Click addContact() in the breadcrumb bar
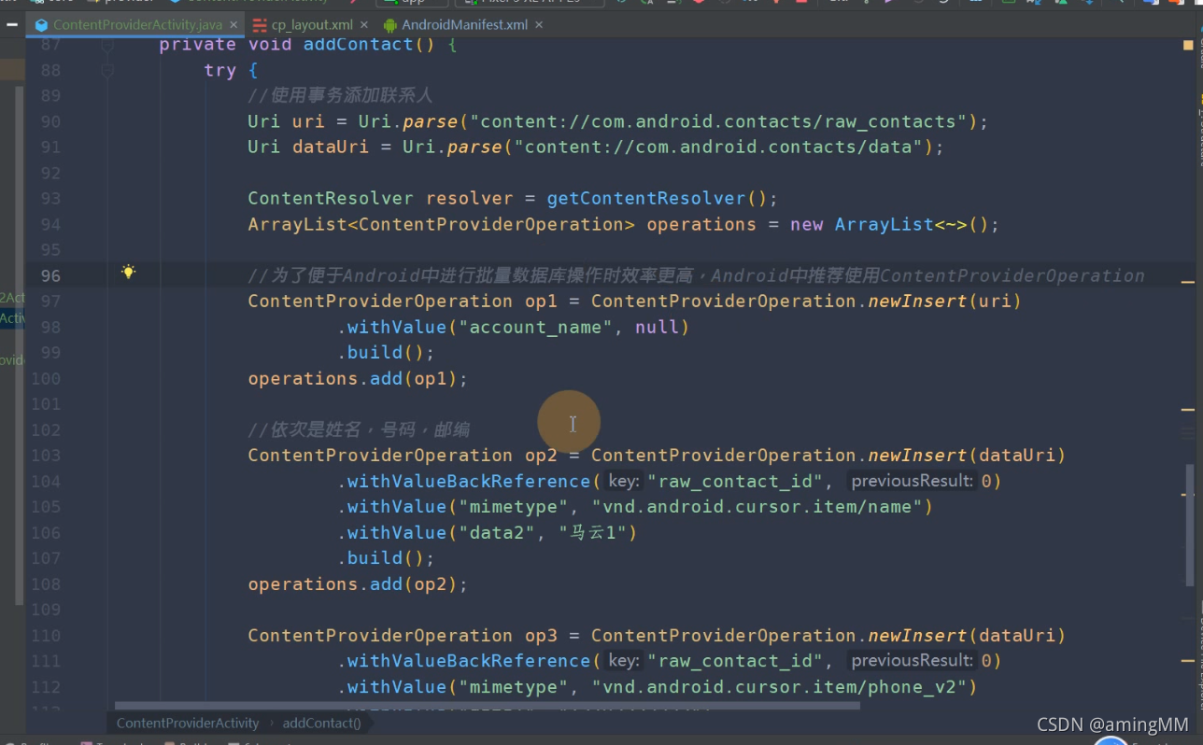1203x745 pixels. click(322, 723)
